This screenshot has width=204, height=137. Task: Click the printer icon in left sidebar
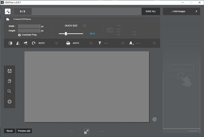10,101
